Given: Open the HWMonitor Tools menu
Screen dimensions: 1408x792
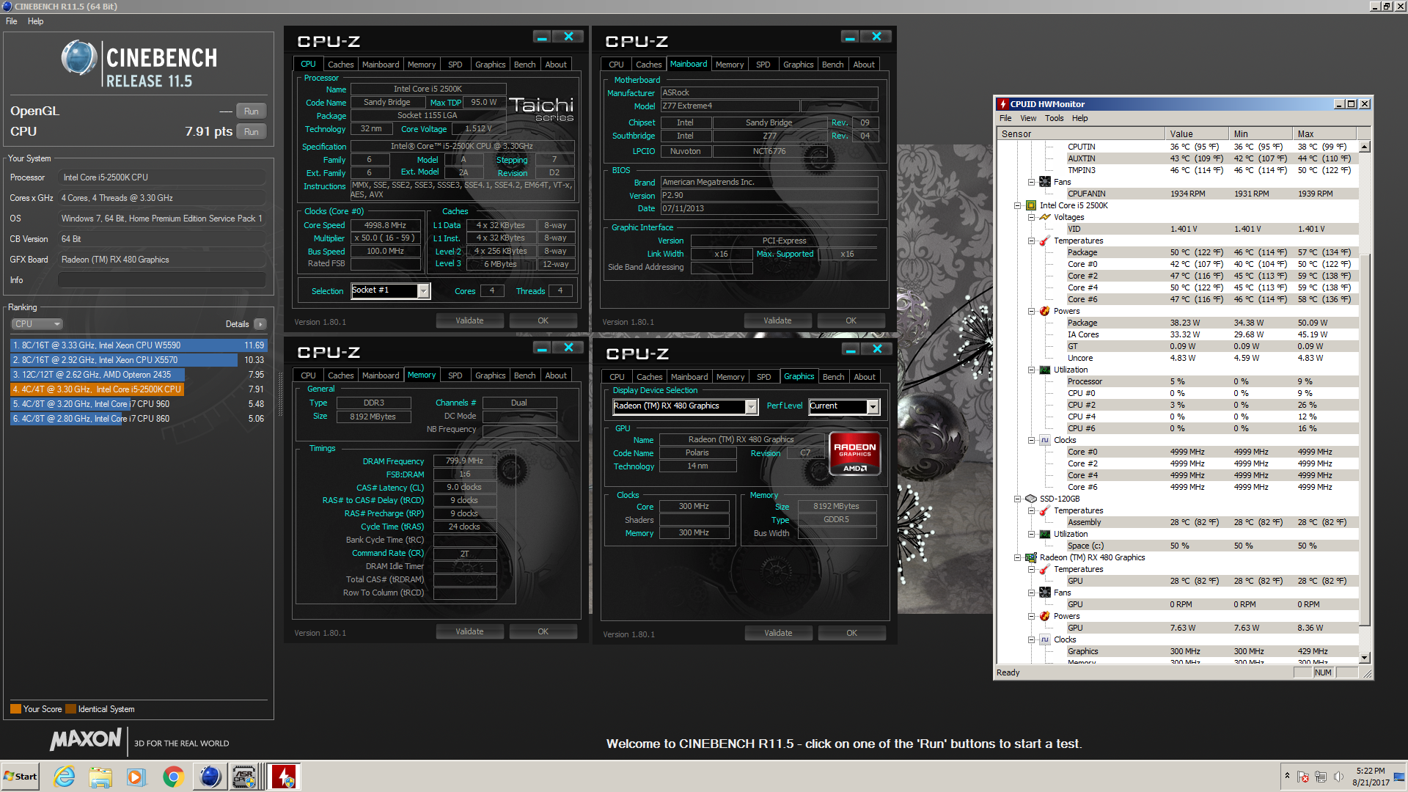Looking at the screenshot, I should click(1054, 118).
